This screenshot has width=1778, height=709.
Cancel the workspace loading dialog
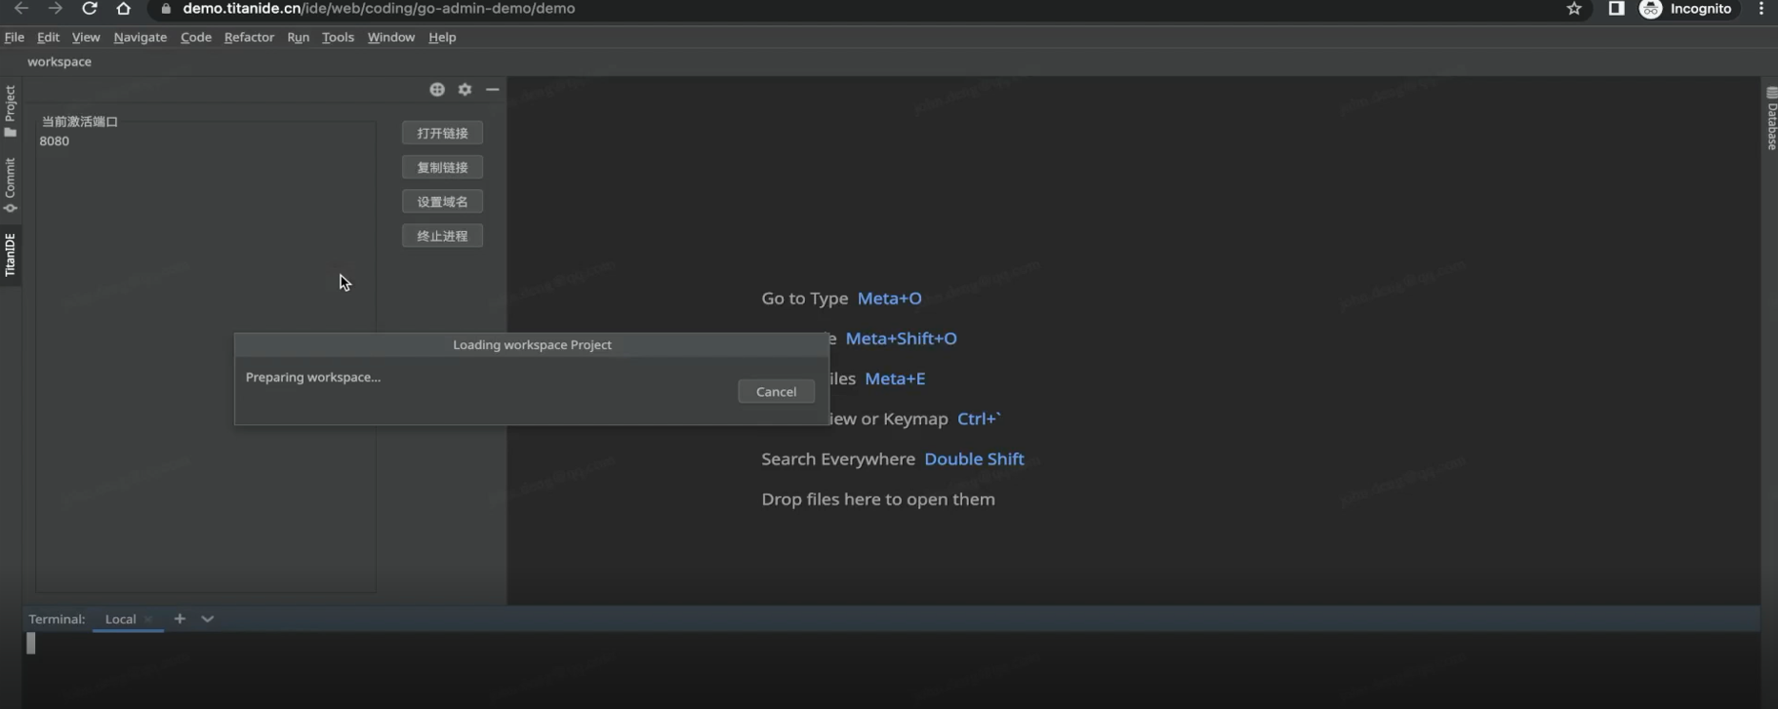coord(776,391)
